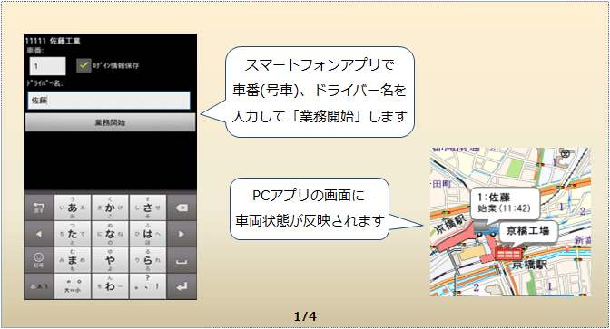Click the 業務開始 button

(x=110, y=122)
